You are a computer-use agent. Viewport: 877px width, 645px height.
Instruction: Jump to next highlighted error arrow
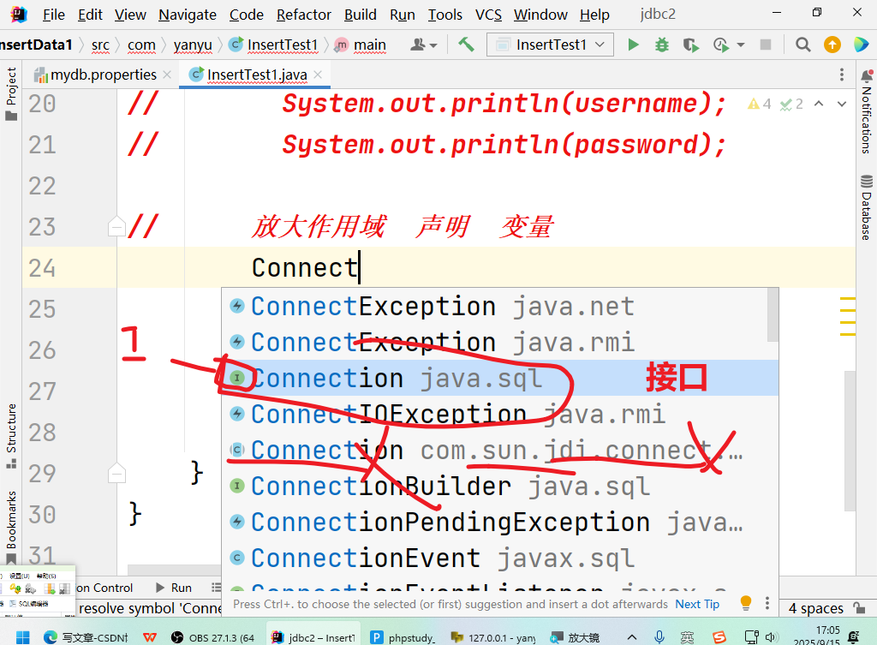(x=842, y=104)
